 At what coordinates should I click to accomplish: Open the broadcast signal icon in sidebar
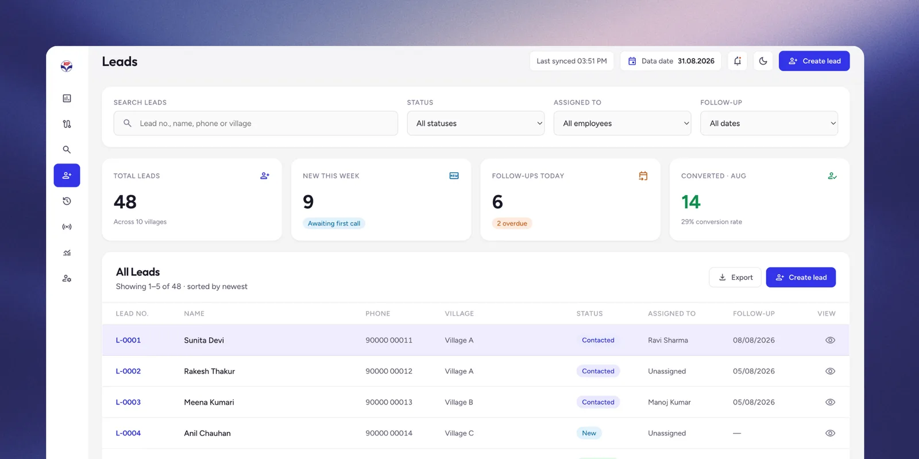(x=67, y=227)
